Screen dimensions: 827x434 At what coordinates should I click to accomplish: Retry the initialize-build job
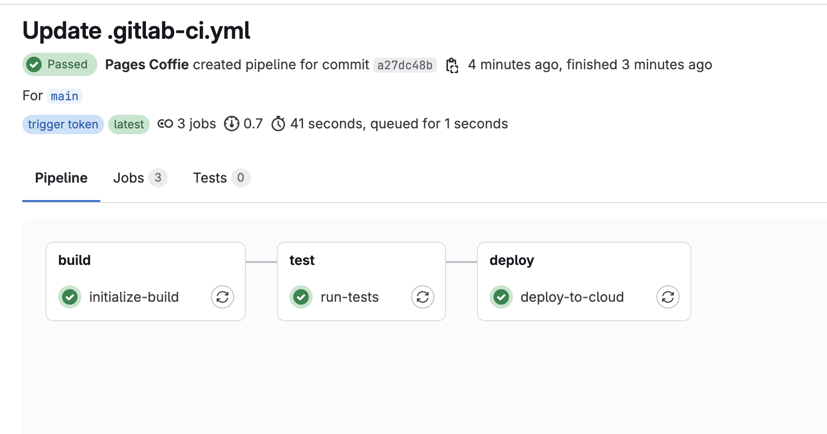223,297
